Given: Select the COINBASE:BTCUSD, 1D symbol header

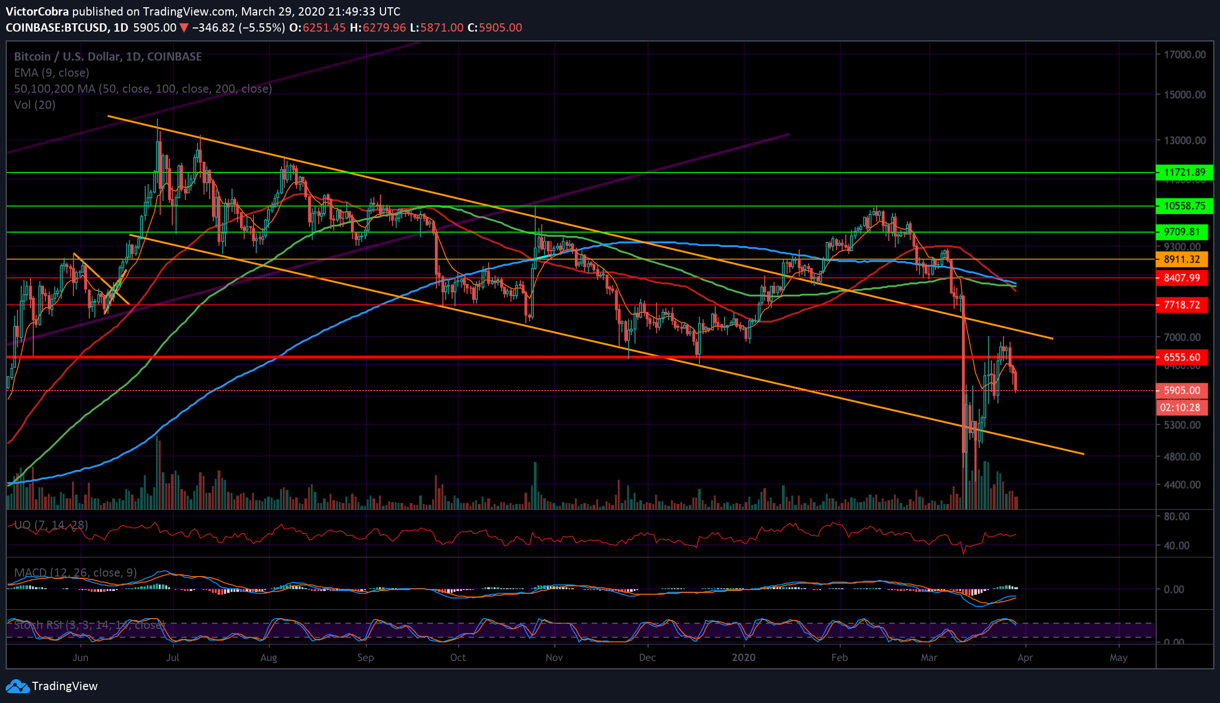Looking at the screenshot, I should (67, 28).
